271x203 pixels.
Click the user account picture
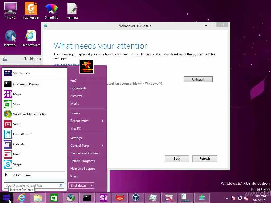[x=87, y=66]
